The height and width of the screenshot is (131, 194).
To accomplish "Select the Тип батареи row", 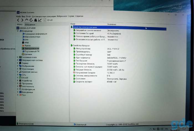I will tap(99, 61).
